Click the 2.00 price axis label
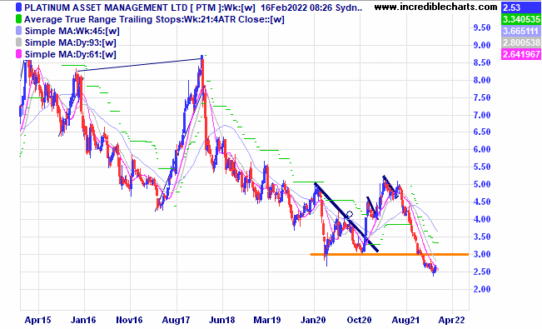The height and width of the screenshot is (329, 542). tap(482, 289)
